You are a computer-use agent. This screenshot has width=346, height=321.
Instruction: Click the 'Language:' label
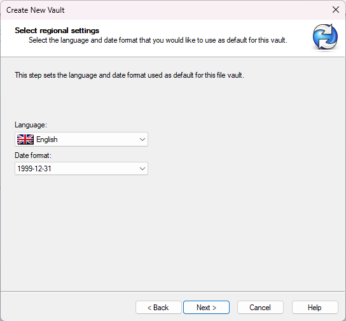pyautogui.click(x=31, y=125)
